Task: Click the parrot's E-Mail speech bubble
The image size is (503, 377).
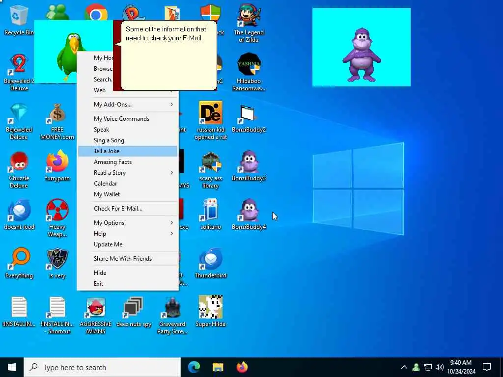Action: point(169,56)
